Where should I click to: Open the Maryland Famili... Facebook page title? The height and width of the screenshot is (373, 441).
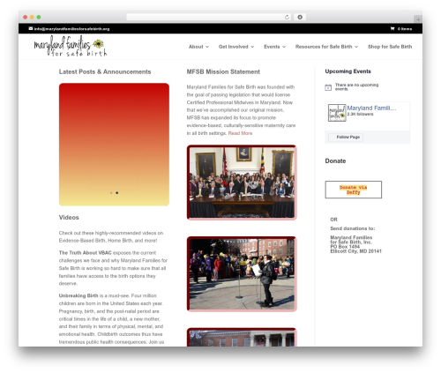pos(371,108)
